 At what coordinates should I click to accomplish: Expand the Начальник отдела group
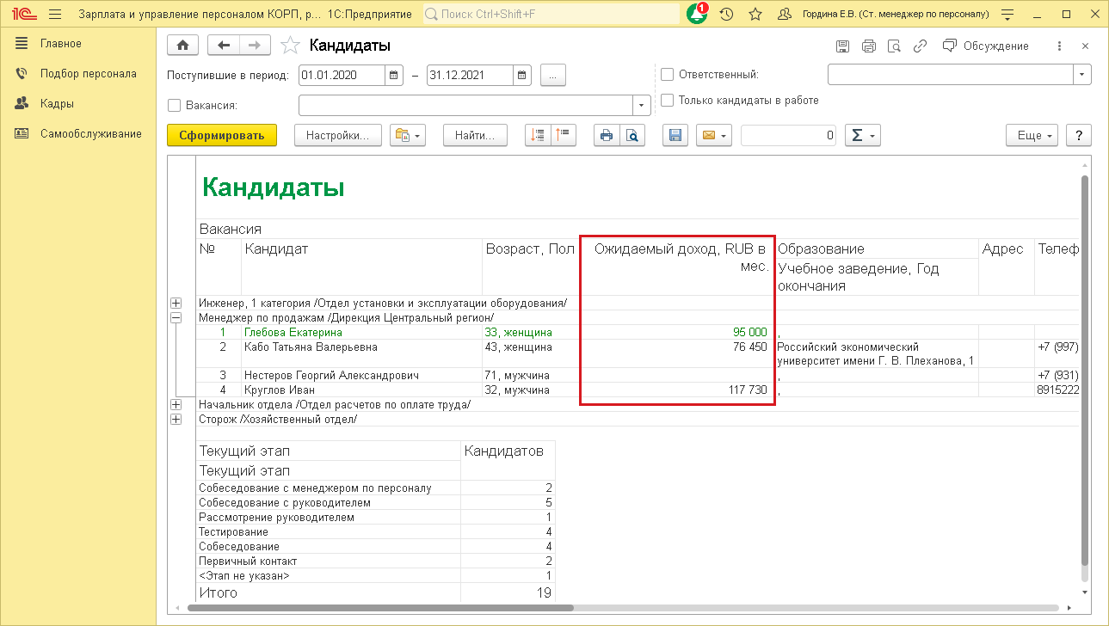click(176, 404)
